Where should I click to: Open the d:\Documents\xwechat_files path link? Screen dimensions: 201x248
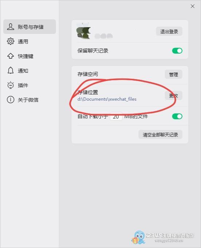click(107, 99)
